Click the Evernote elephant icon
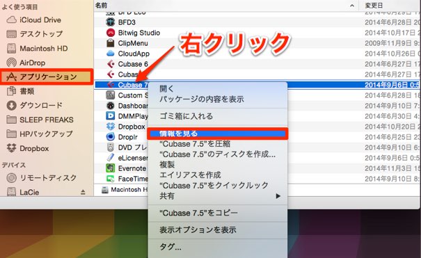This screenshot has height=258, width=421. pyautogui.click(x=111, y=168)
